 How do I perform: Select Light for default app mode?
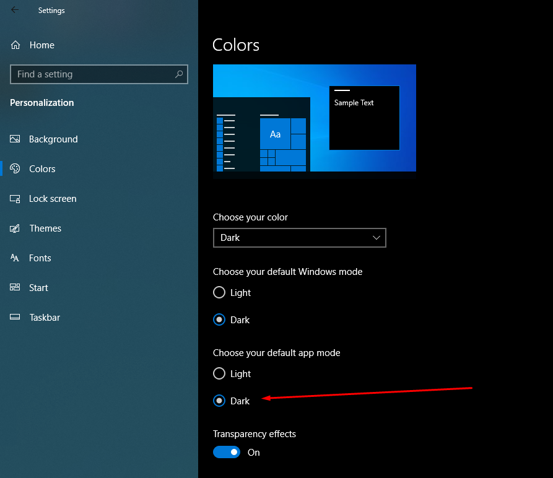pos(219,373)
